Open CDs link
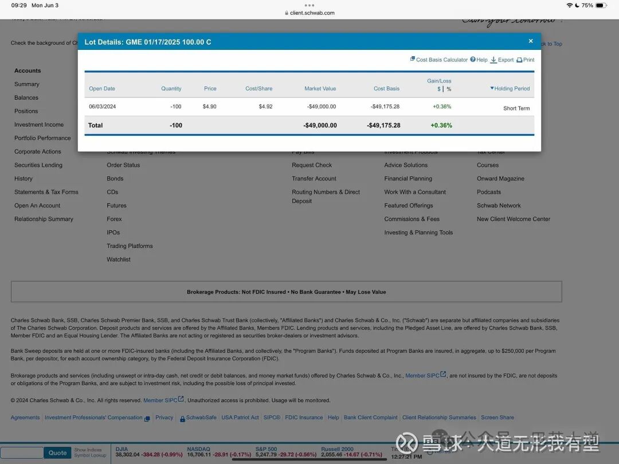The height and width of the screenshot is (464, 619). 112,192
